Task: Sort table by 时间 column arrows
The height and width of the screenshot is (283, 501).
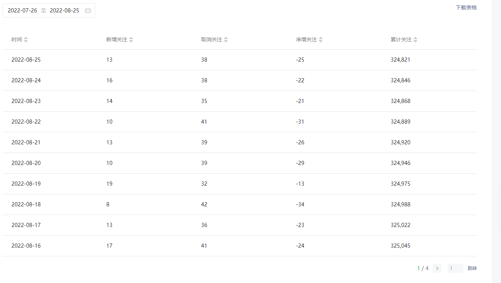Action: 26,39
